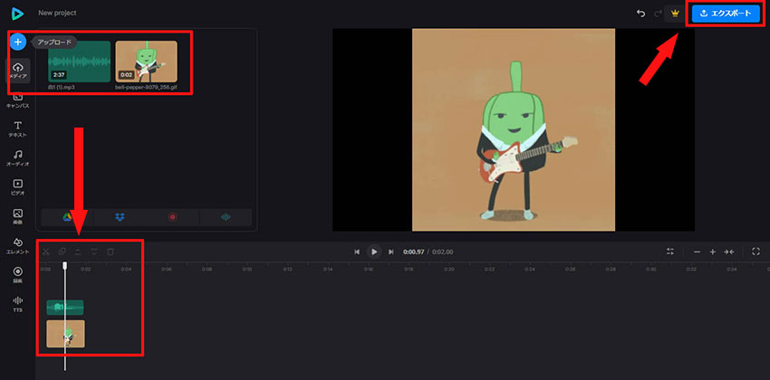Toggle fullscreen preview mode

[x=756, y=252]
